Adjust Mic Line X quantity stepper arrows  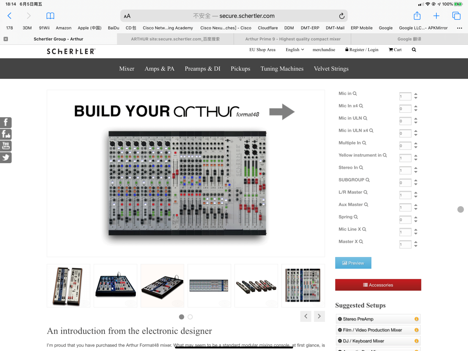click(x=416, y=231)
